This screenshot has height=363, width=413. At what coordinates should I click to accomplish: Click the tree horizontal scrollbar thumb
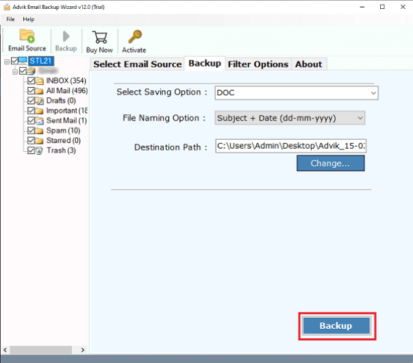(x=41, y=350)
